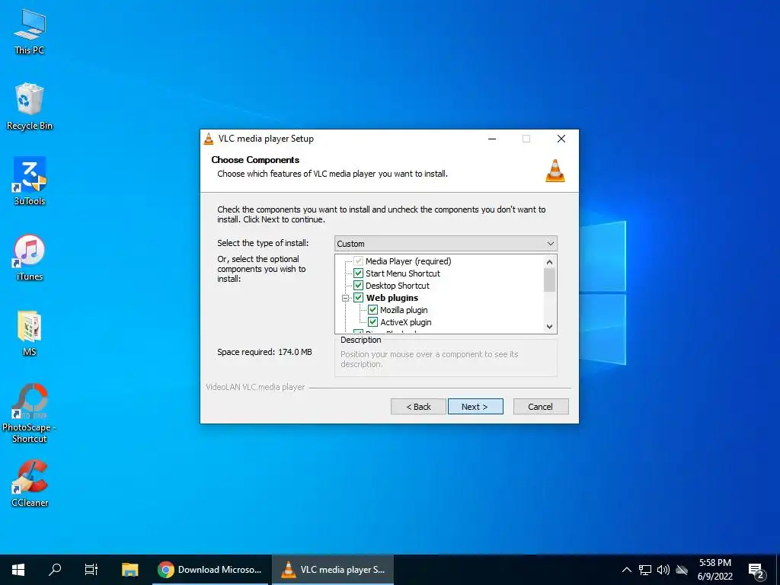Open the install type Custom dropdown
The height and width of the screenshot is (585, 780).
tap(446, 244)
